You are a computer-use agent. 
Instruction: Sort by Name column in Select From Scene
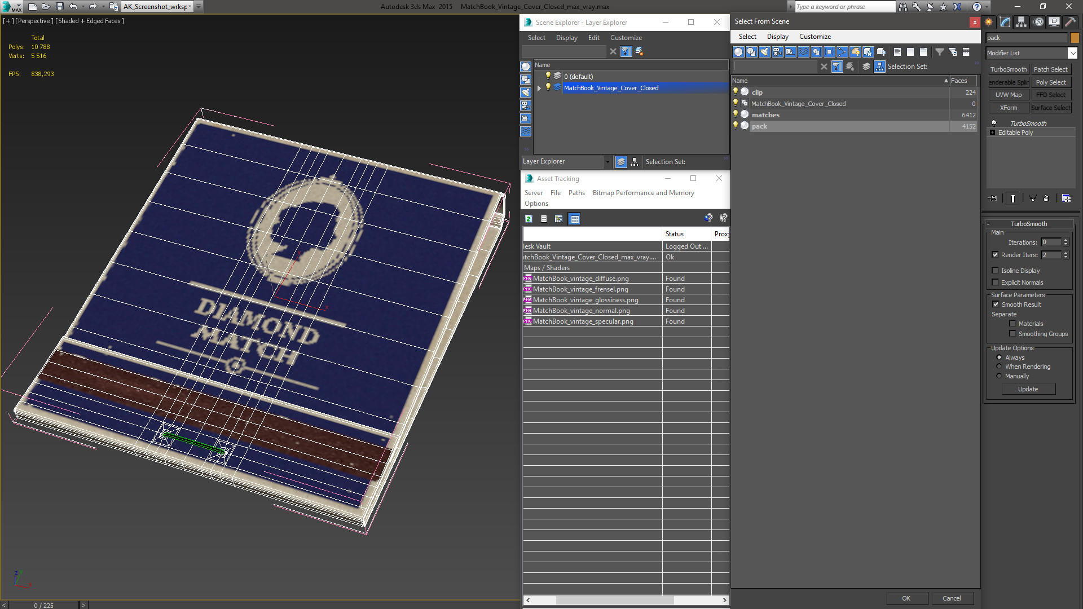click(840, 81)
